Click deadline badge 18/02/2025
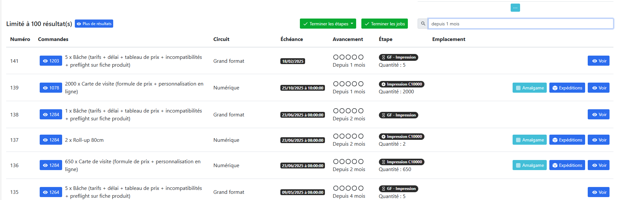Viewport: 617px width, 200px height. tap(292, 61)
